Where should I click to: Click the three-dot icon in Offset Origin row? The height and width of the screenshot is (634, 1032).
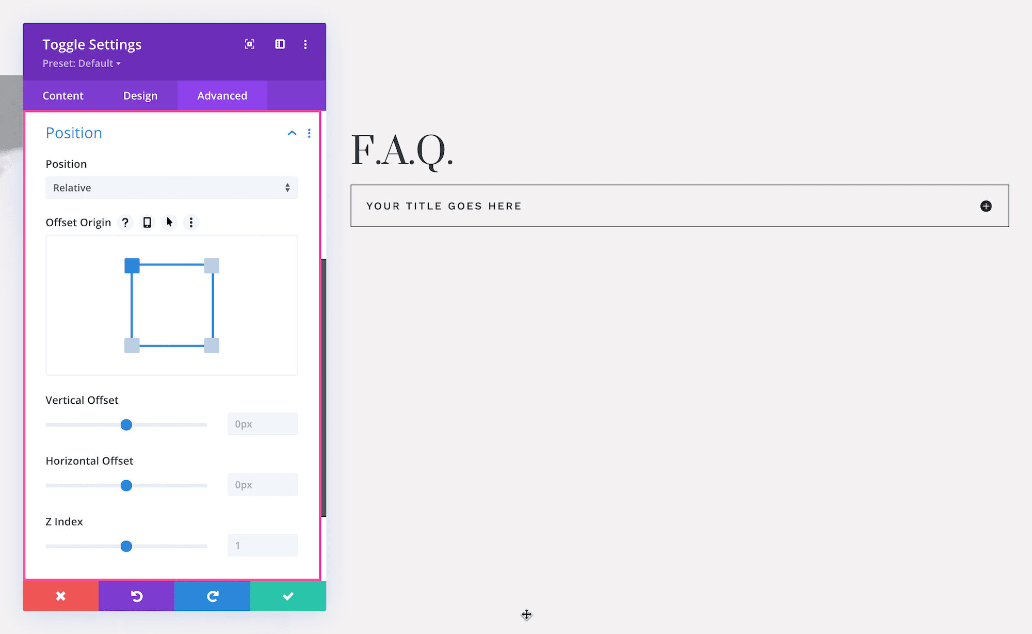click(x=189, y=222)
